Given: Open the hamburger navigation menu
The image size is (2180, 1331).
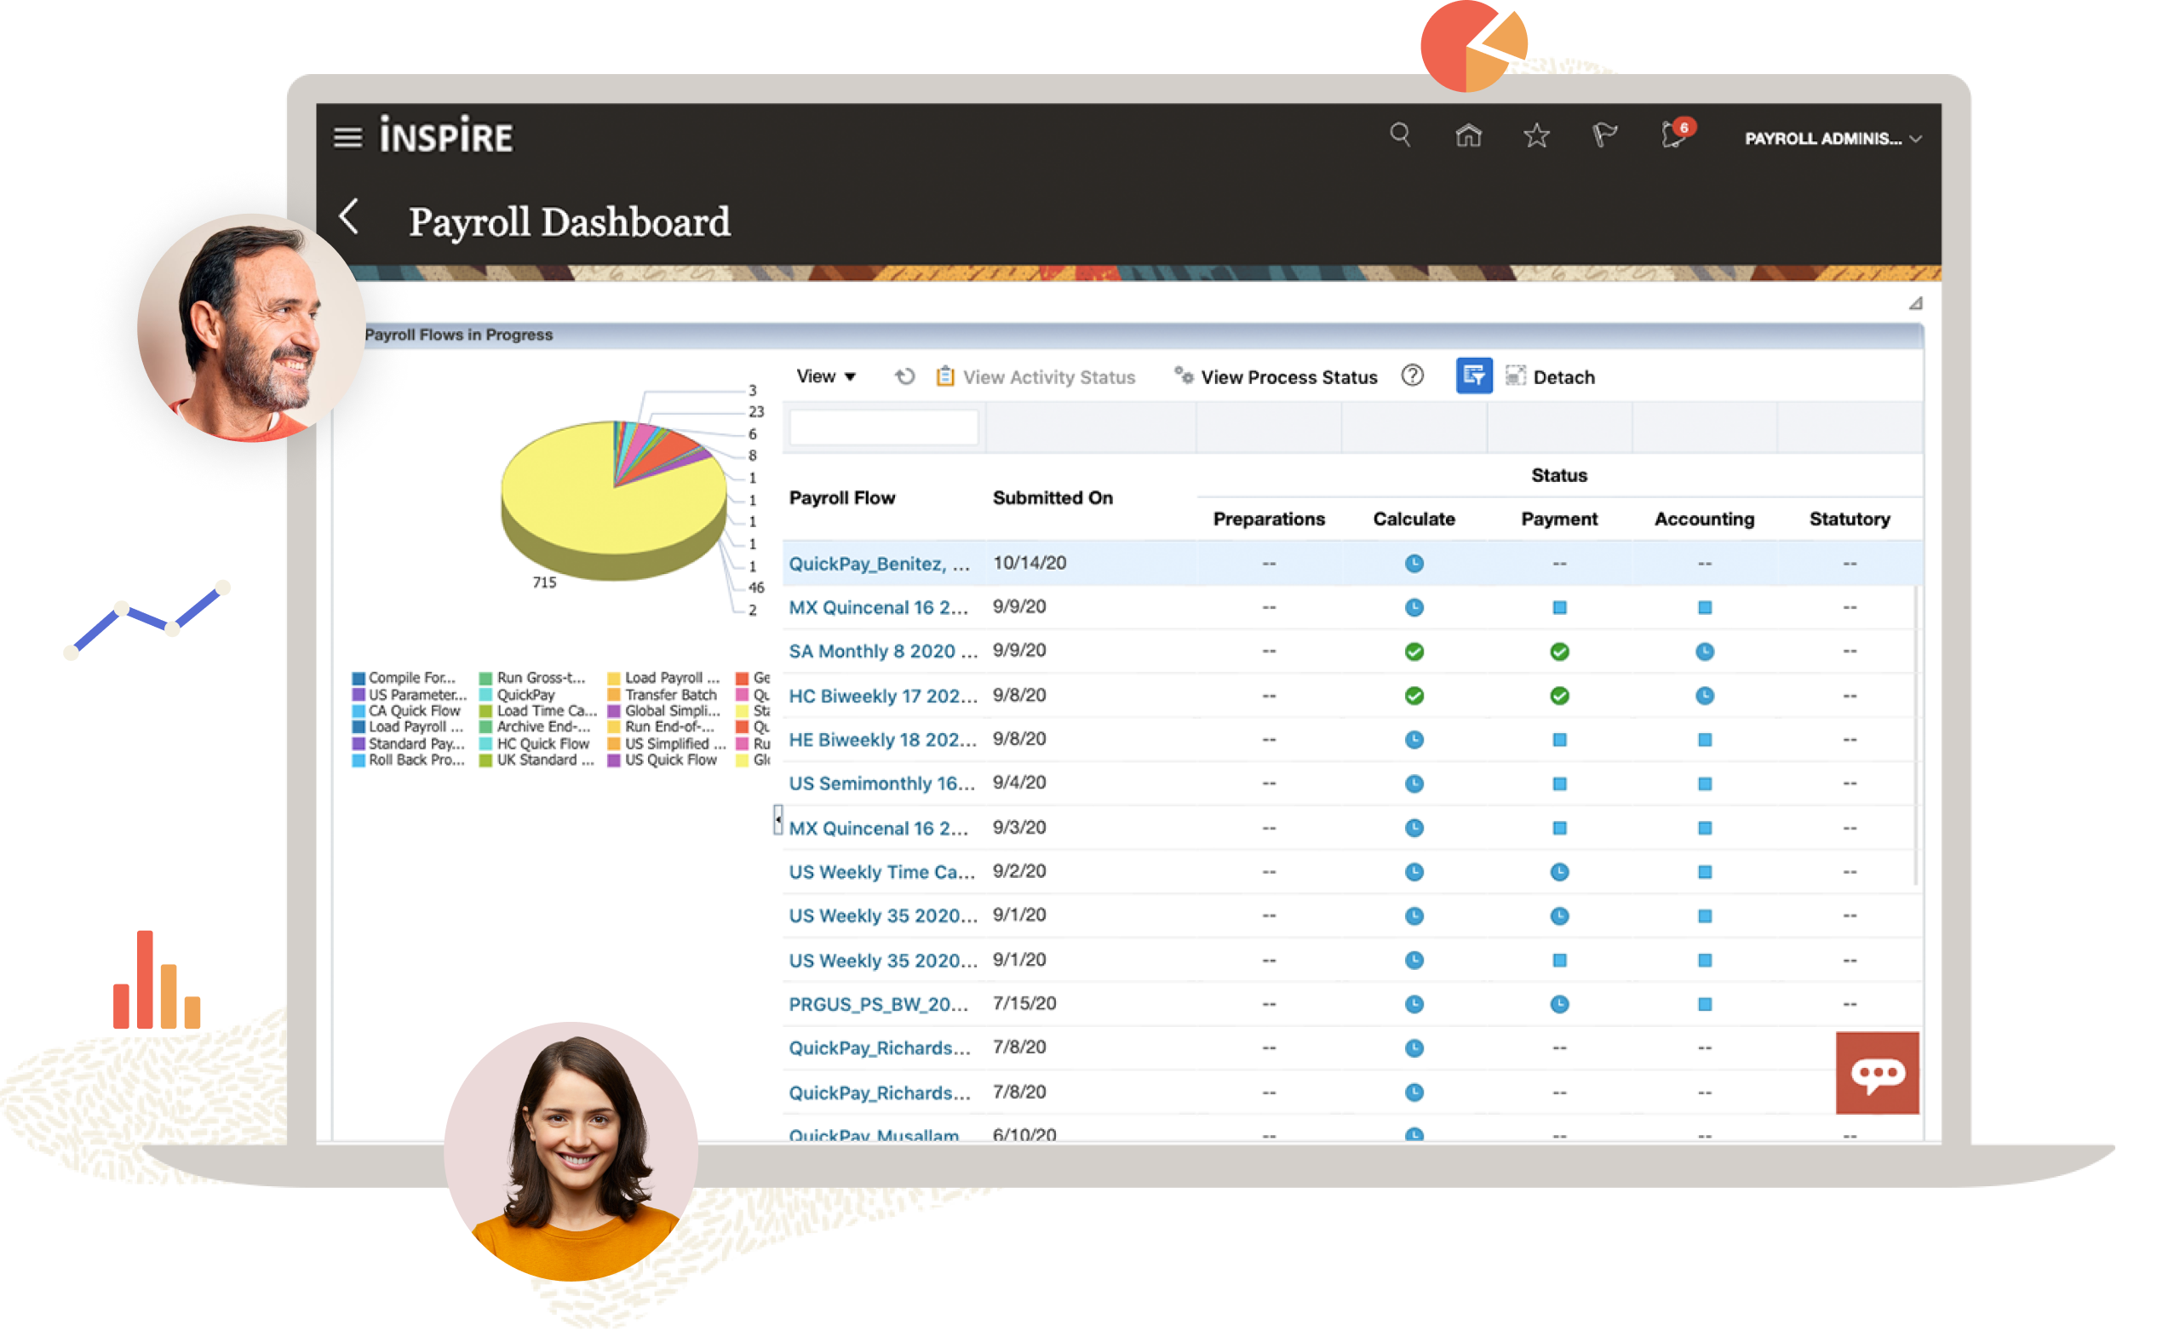Looking at the screenshot, I should tap(347, 136).
